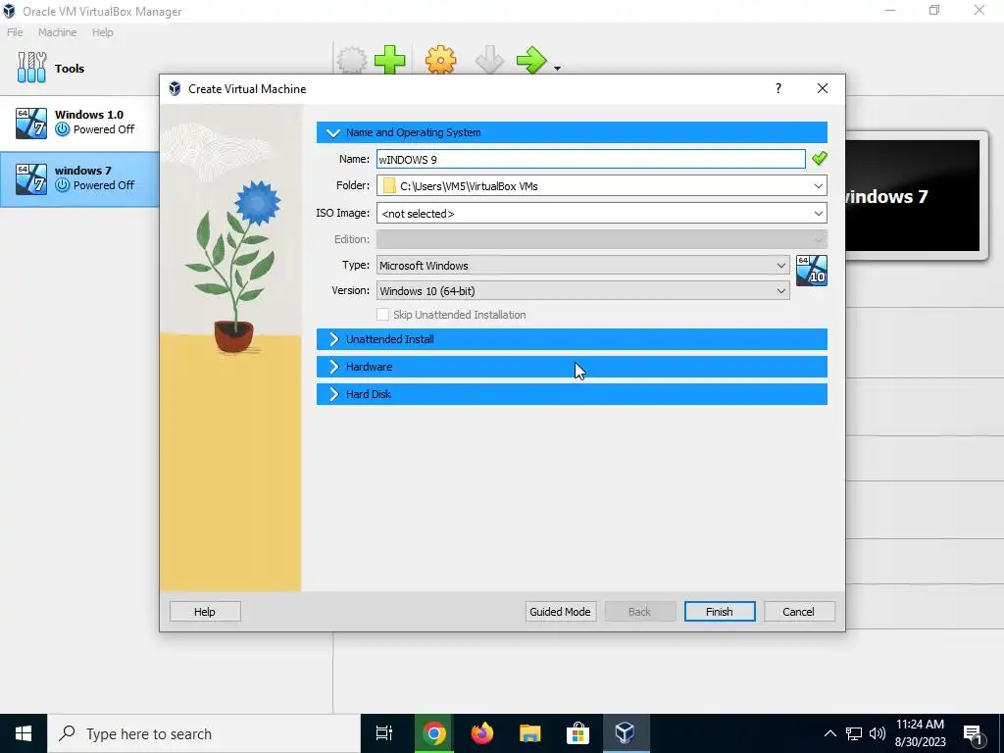Select the windows 7 virtual machine
This screenshot has width=1004, height=753.
point(79,178)
